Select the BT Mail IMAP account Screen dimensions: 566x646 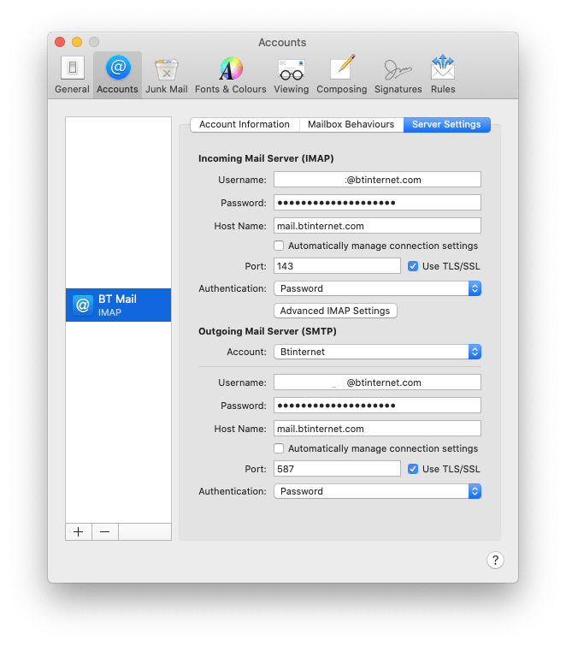coord(118,305)
